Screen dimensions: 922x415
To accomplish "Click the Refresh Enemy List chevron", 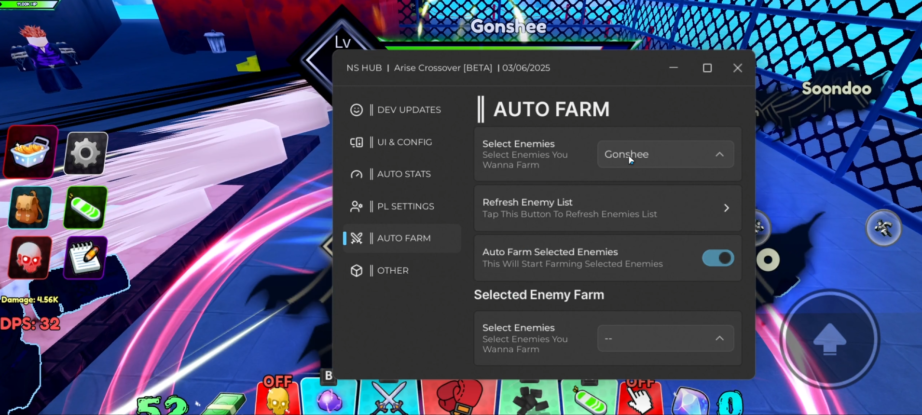I will click(726, 208).
